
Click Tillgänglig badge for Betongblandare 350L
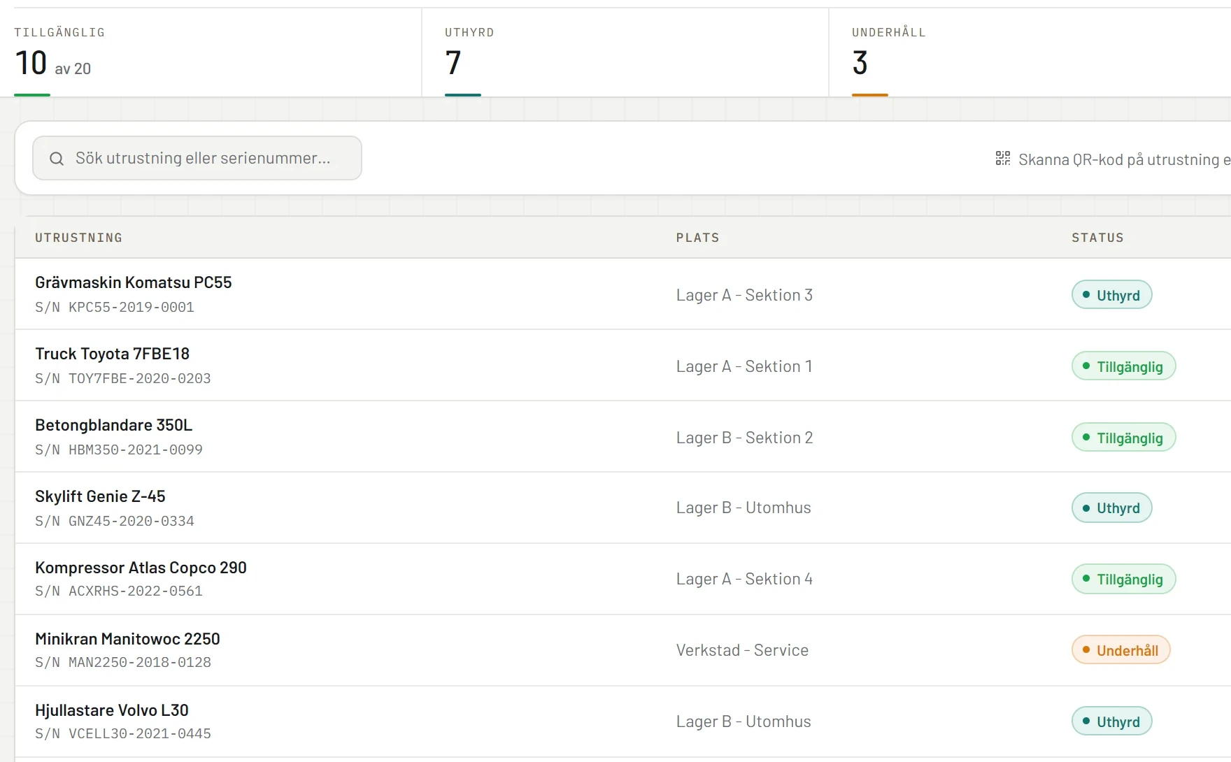point(1123,438)
